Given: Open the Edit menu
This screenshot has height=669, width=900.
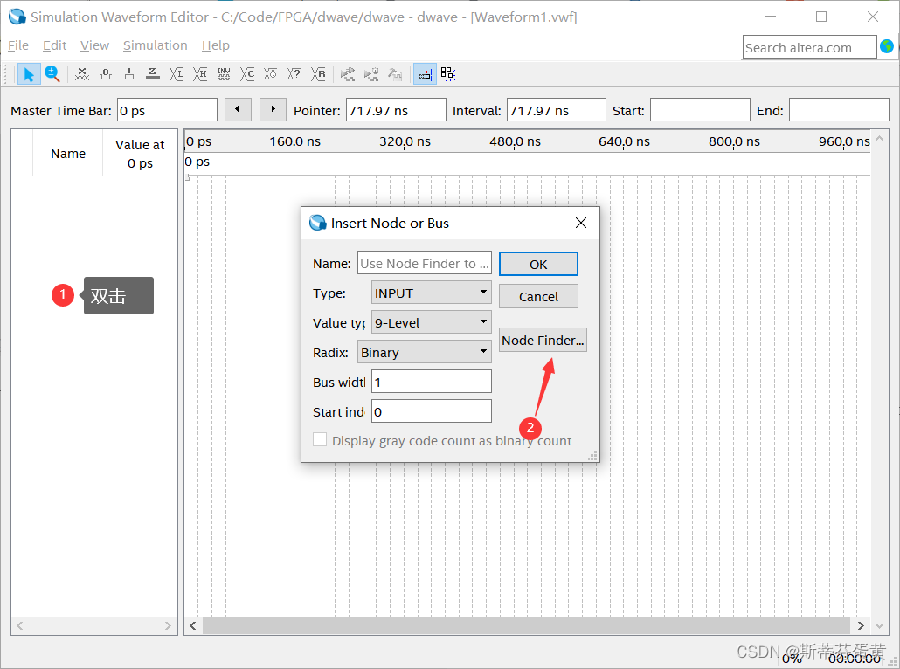Looking at the screenshot, I should (x=54, y=45).
